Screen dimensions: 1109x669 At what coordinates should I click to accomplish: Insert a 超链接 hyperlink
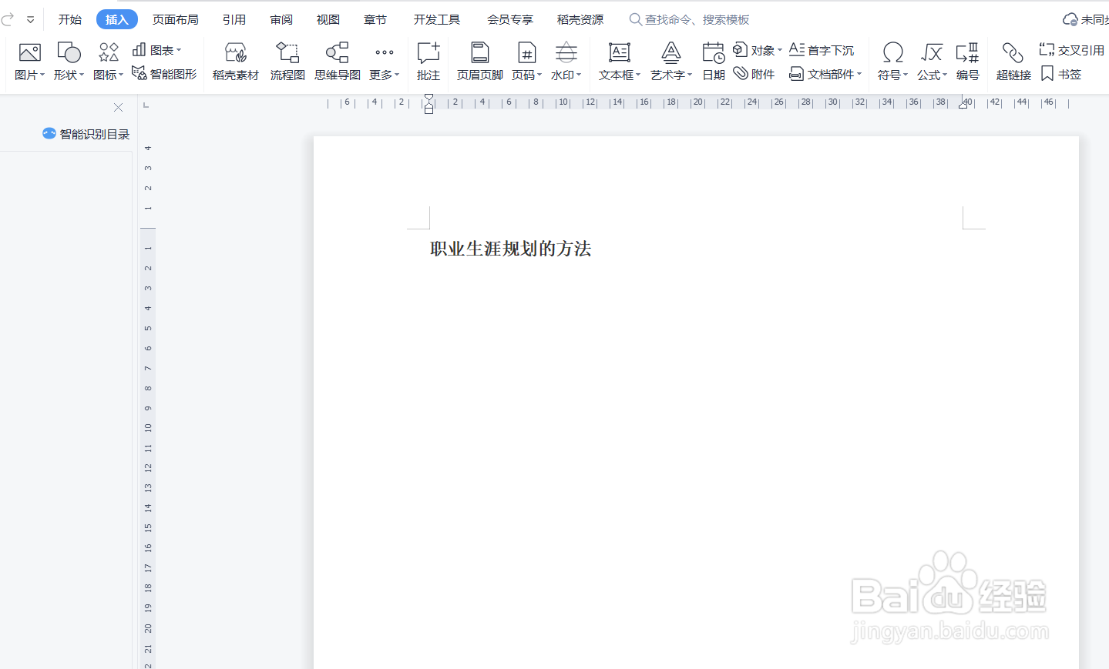click(x=1013, y=62)
